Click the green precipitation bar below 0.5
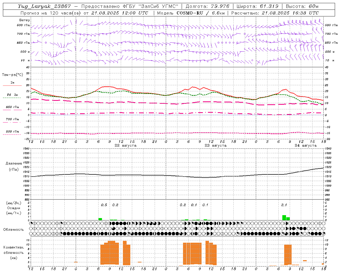Screen dimensions: 339x271 pos(100,219)
